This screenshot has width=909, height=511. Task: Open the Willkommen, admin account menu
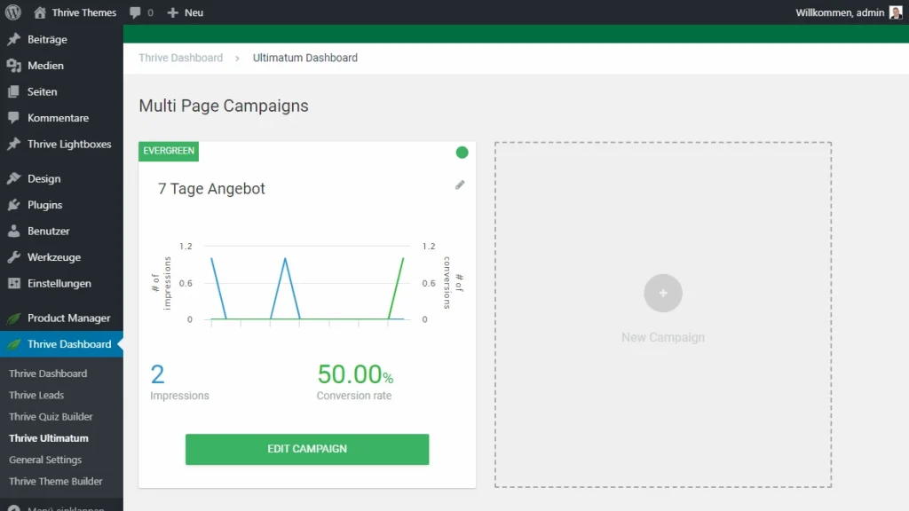click(x=840, y=12)
